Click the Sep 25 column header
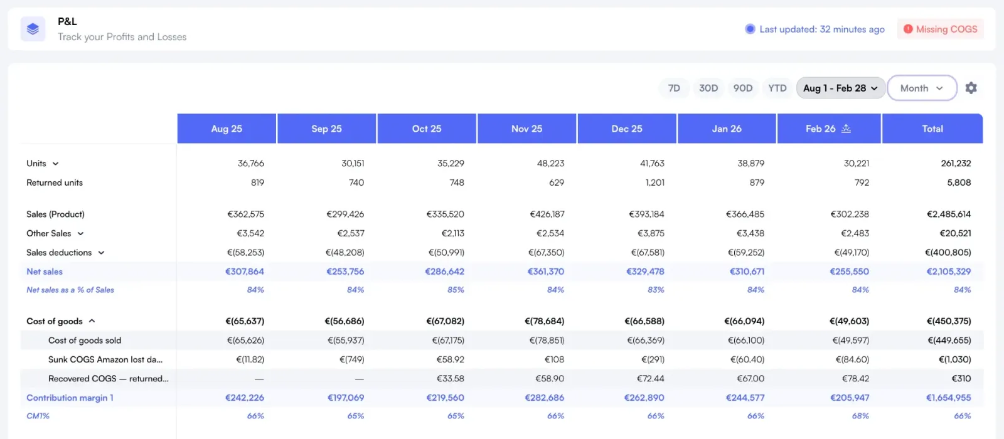This screenshot has height=439, width=1004. 326,129
